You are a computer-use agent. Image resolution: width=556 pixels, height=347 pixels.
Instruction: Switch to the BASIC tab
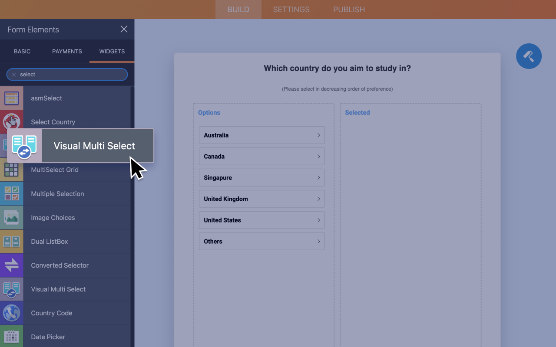22,51
